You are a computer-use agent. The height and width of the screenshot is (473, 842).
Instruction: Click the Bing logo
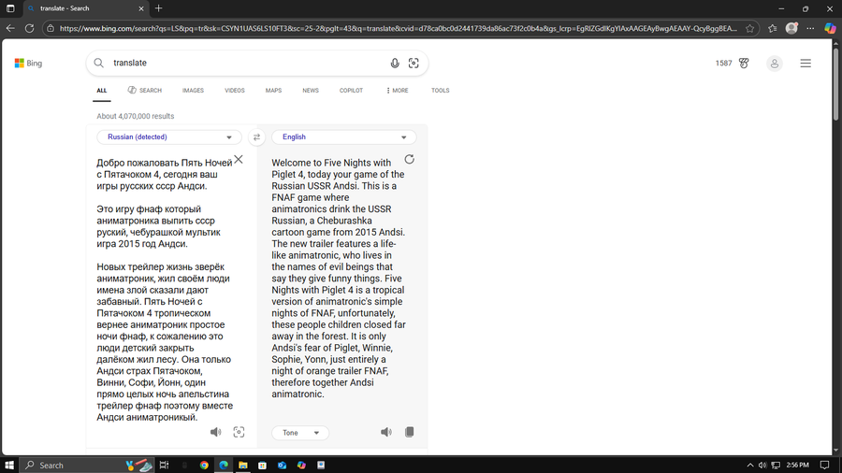click(x=28, y=64)
